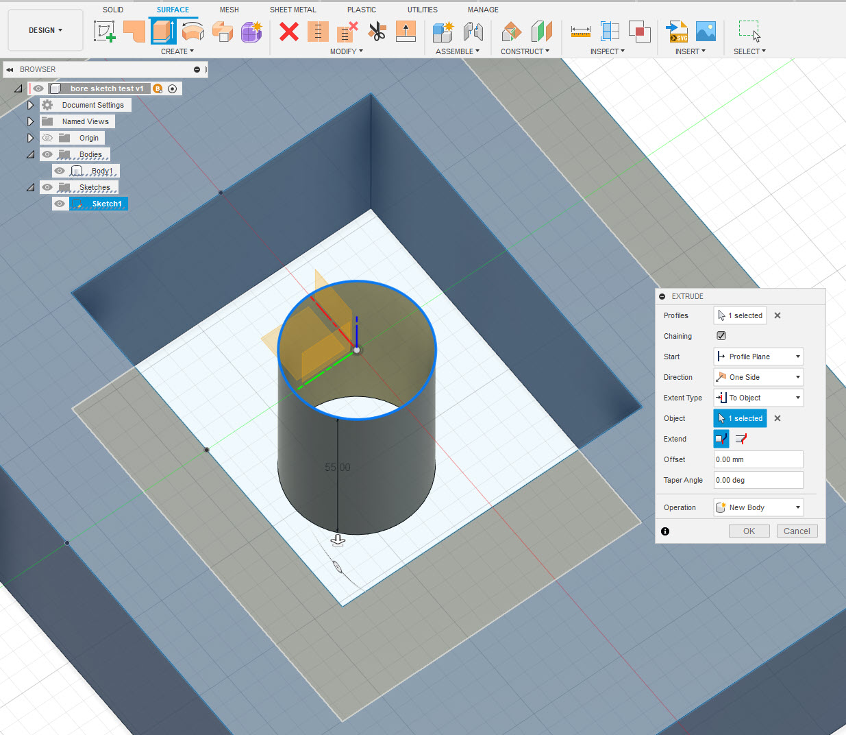Click OK in the Extrude dialog
Image resolution: width=846 pixels, height=735 pixels.
749,531
